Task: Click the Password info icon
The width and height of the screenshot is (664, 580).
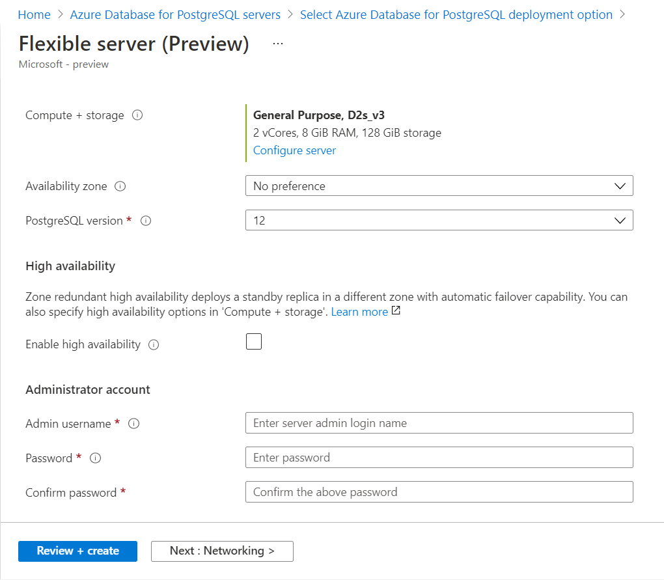Action: click(95, 458)
